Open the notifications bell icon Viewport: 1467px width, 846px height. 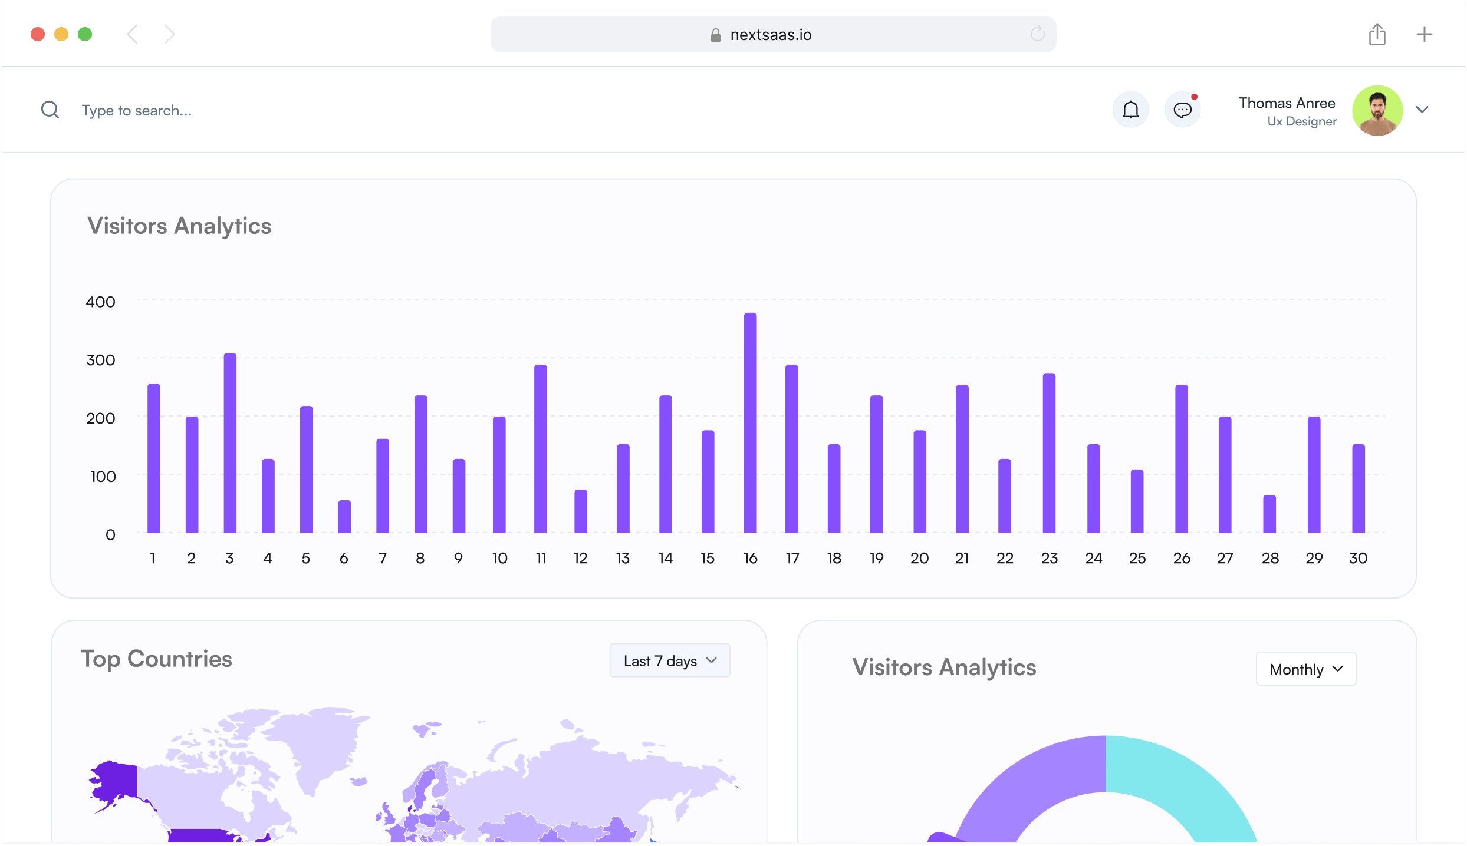point(1130,110)
